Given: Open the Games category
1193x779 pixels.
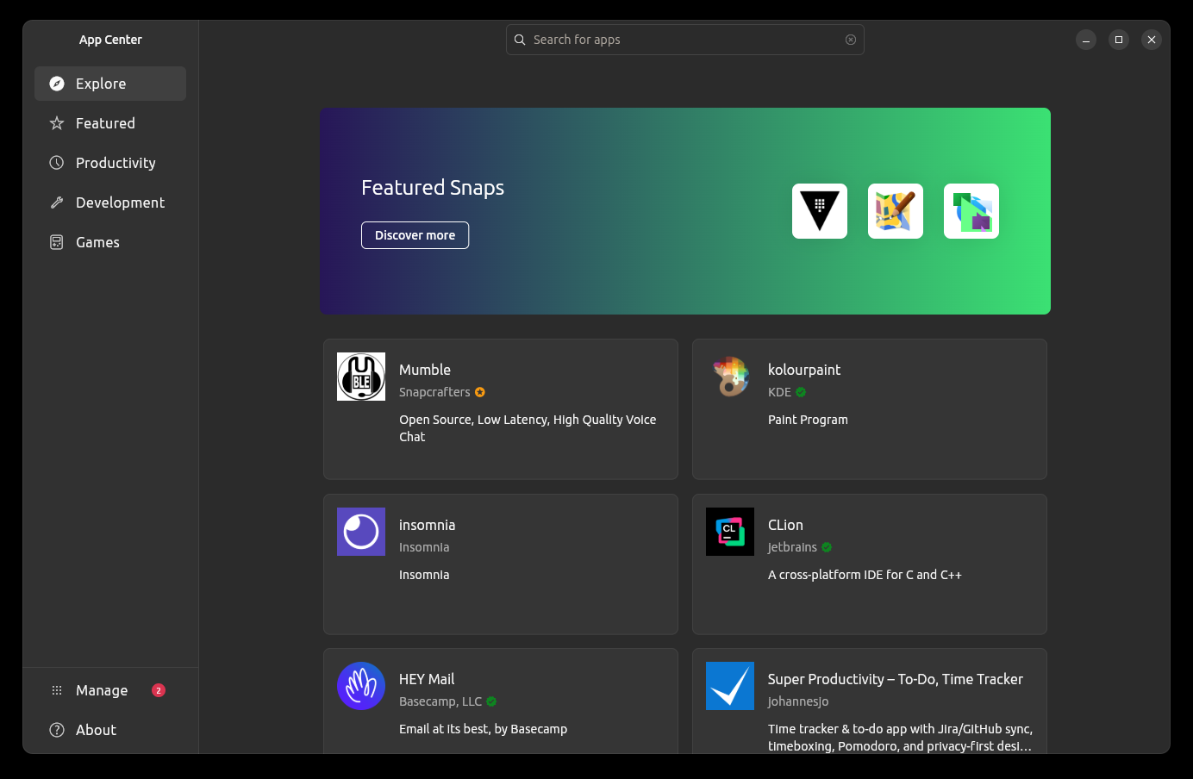Looking at the screenshot, I should pos(109,241).
